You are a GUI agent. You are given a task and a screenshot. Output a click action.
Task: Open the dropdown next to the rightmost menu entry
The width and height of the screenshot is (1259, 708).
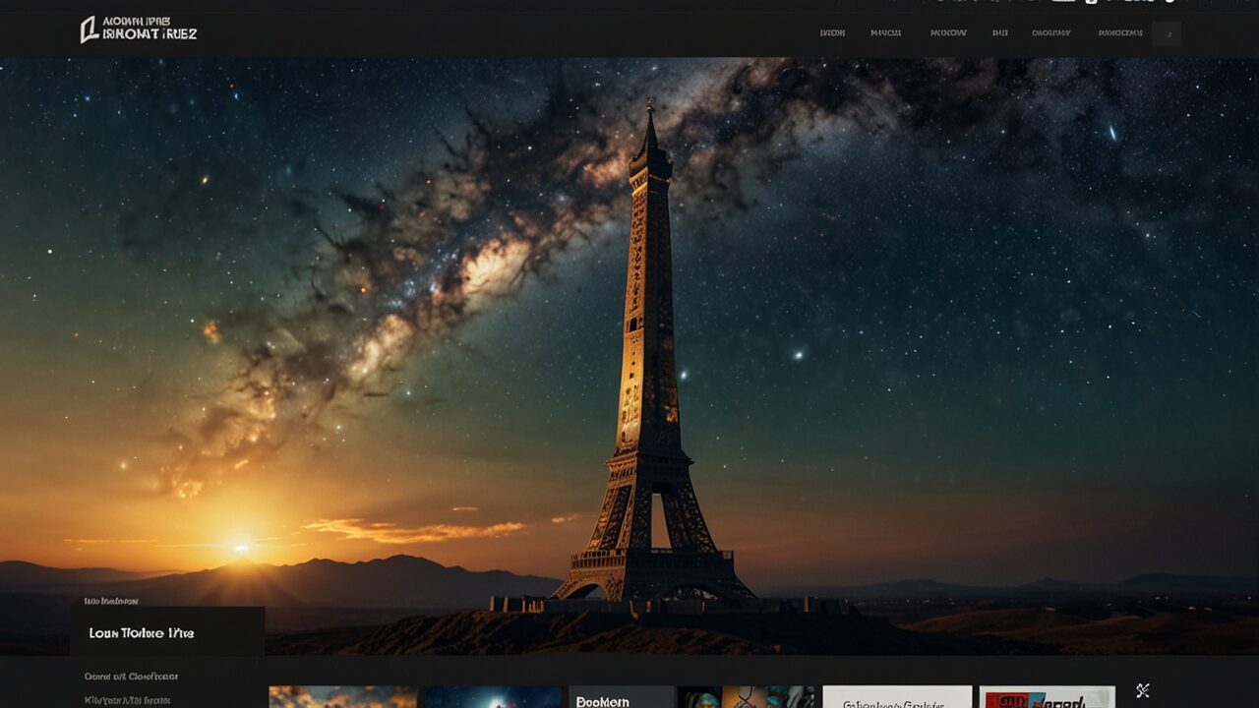coord(1167,33)
